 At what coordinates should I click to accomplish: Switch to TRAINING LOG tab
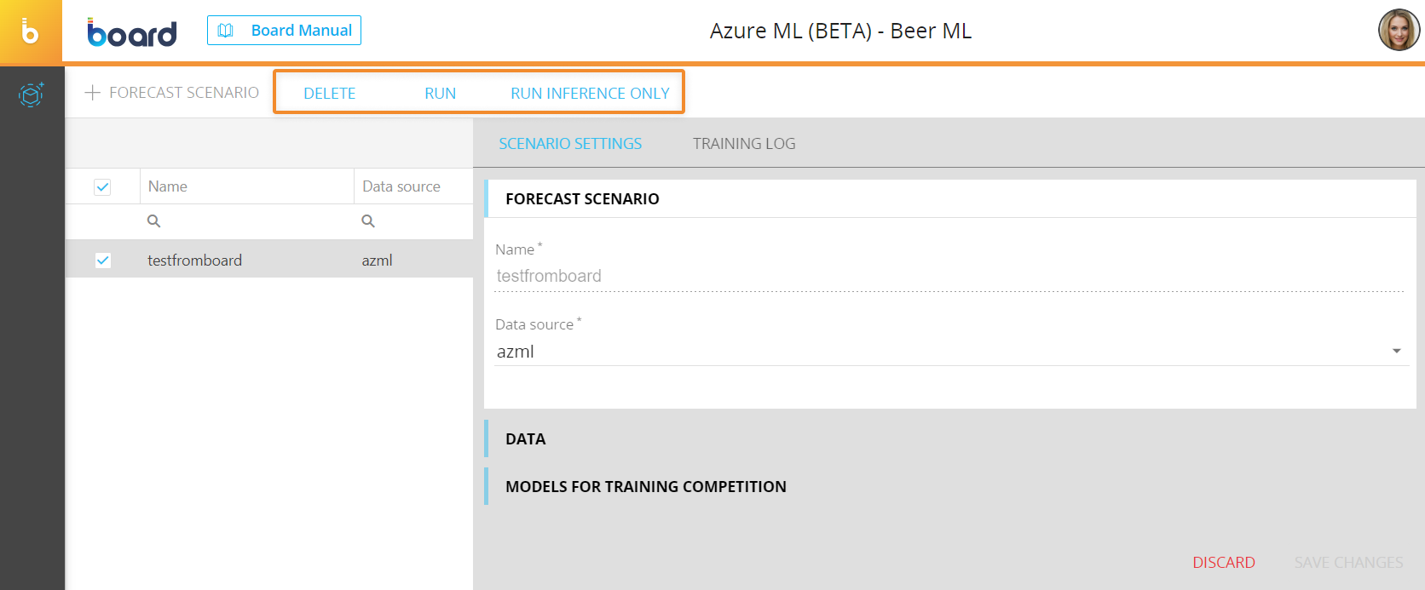pos(744,144)
